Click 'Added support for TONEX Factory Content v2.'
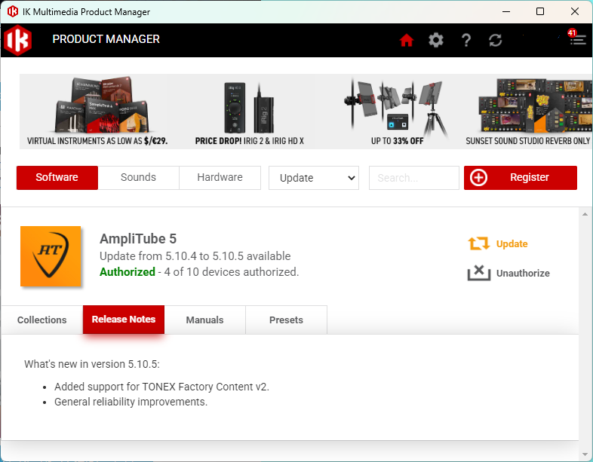Screen dimensions: 593x462 pos(161,387)
